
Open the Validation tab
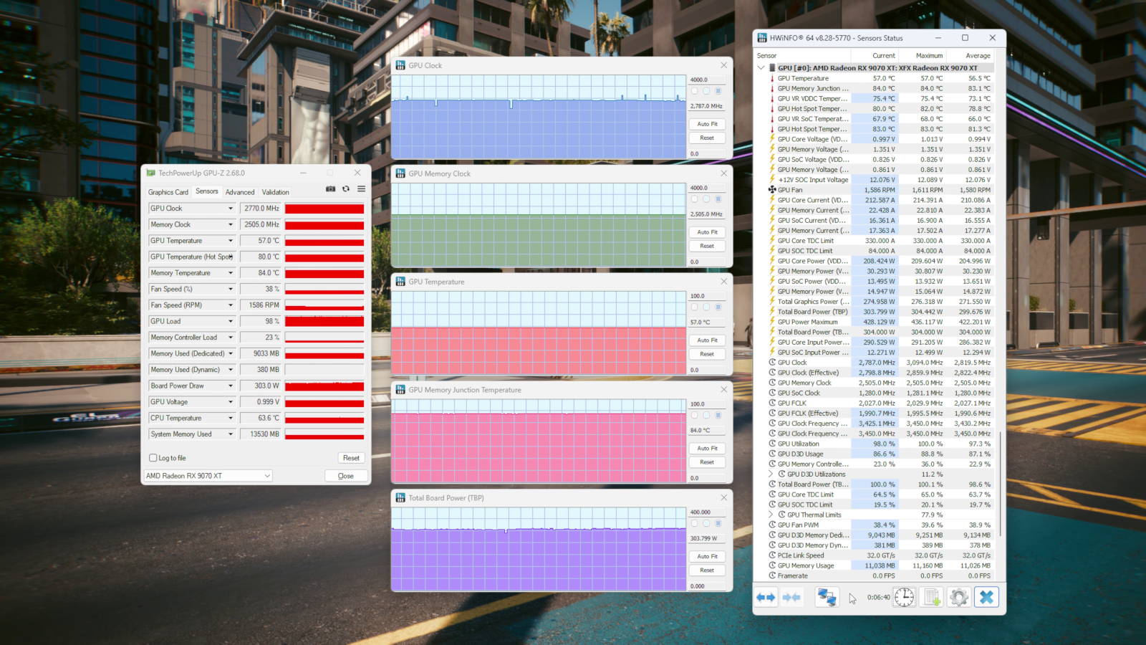[x=276, y=192]
